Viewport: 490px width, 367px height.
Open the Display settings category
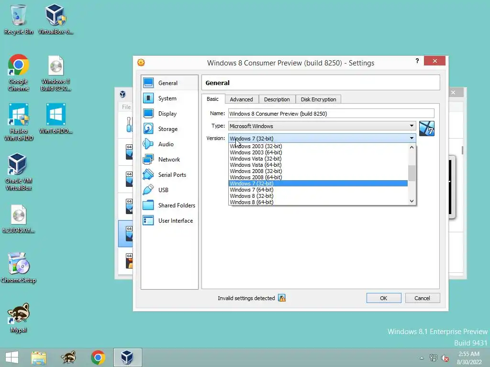click(169, 114)
